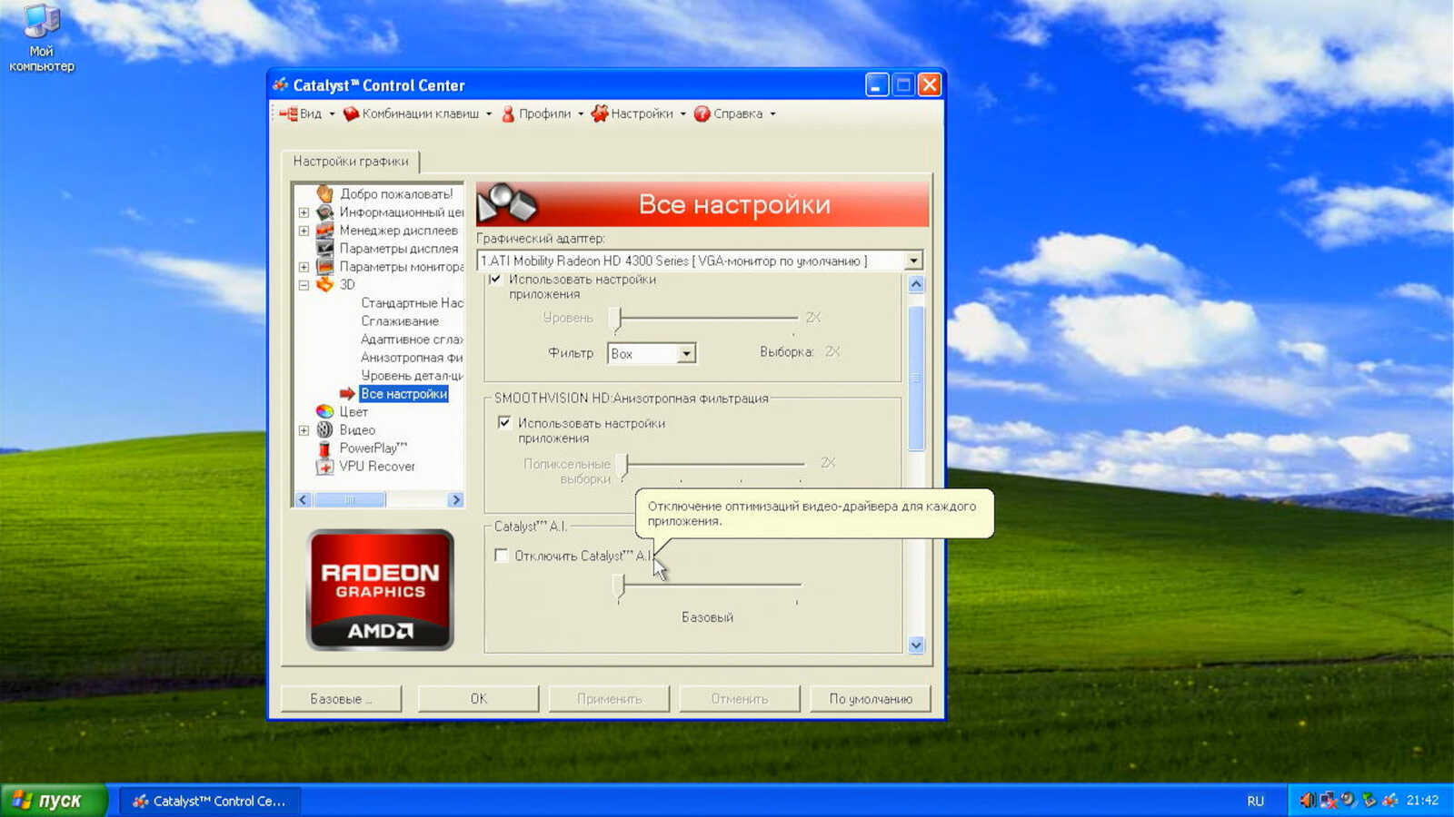
Task: Select the Параметры монитора tree icon
Action: point(324,266)
